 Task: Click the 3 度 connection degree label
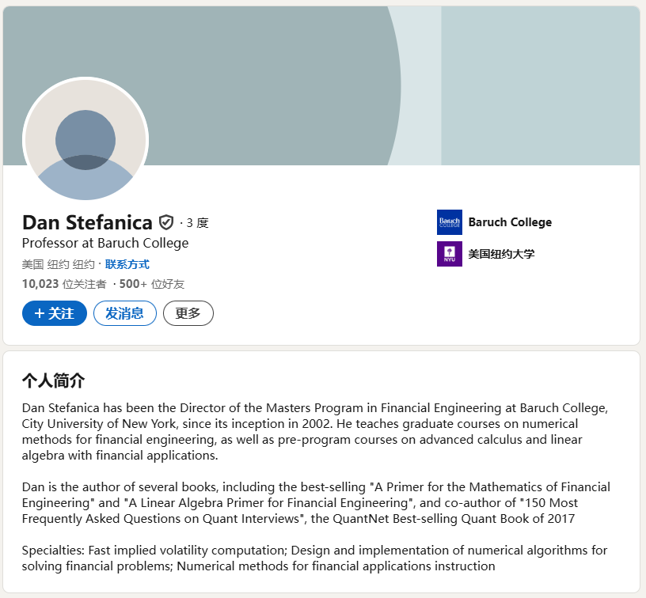click(197, 223)
